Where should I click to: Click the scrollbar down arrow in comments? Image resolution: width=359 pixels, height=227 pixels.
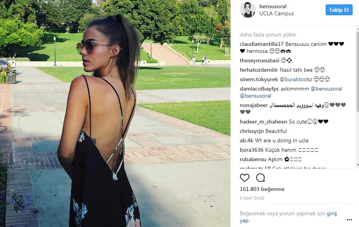coord(357,165)
